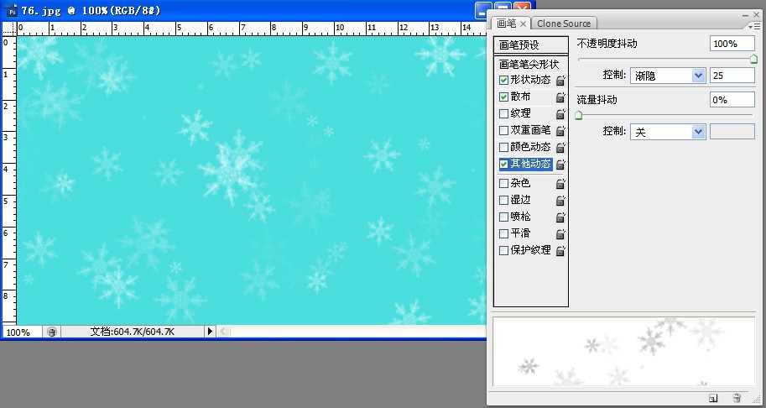This screenshot has width=766, height=408.
Task: Close the brush panel group
Action: click(756, 15)
